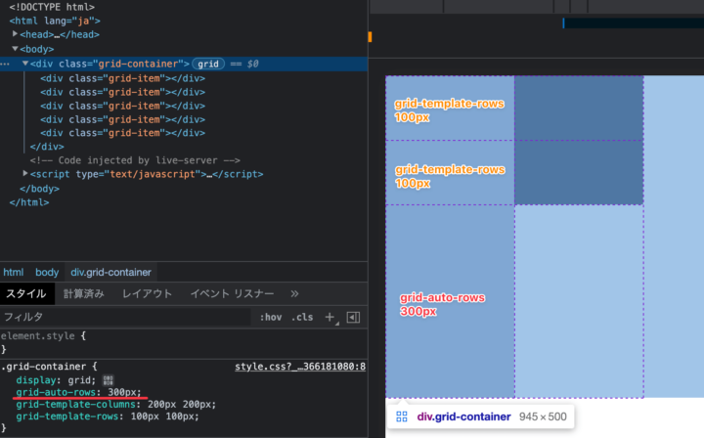
Task: Select the body breadcrumb
Action: (x=47, y=273)
